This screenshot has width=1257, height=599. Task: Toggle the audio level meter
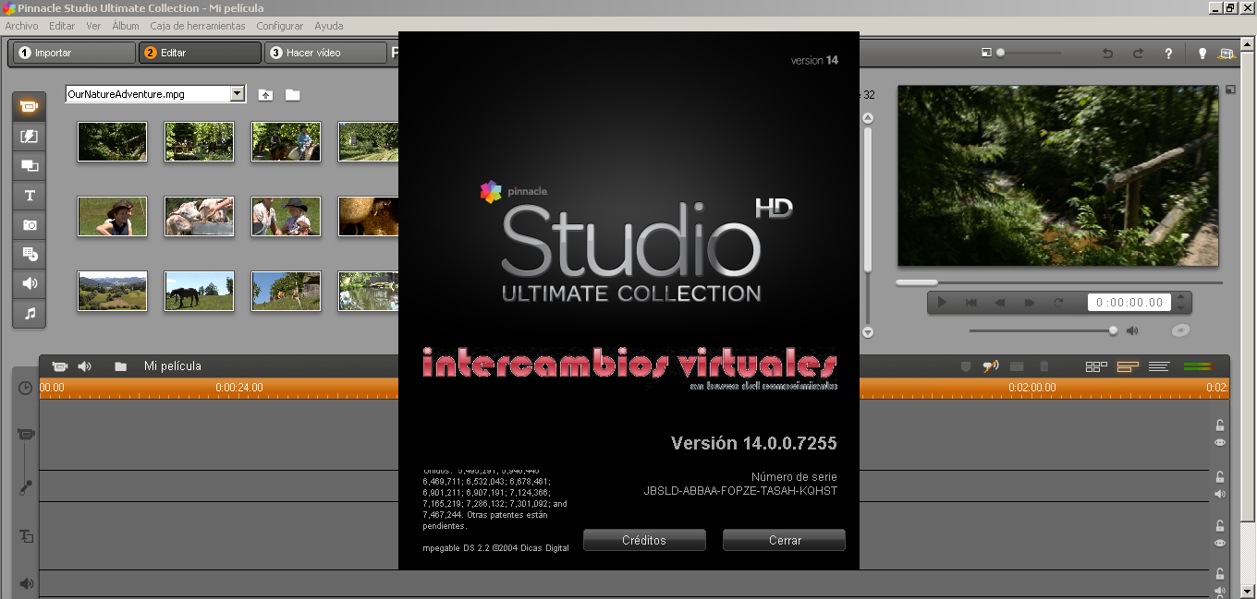point(1197,366)
